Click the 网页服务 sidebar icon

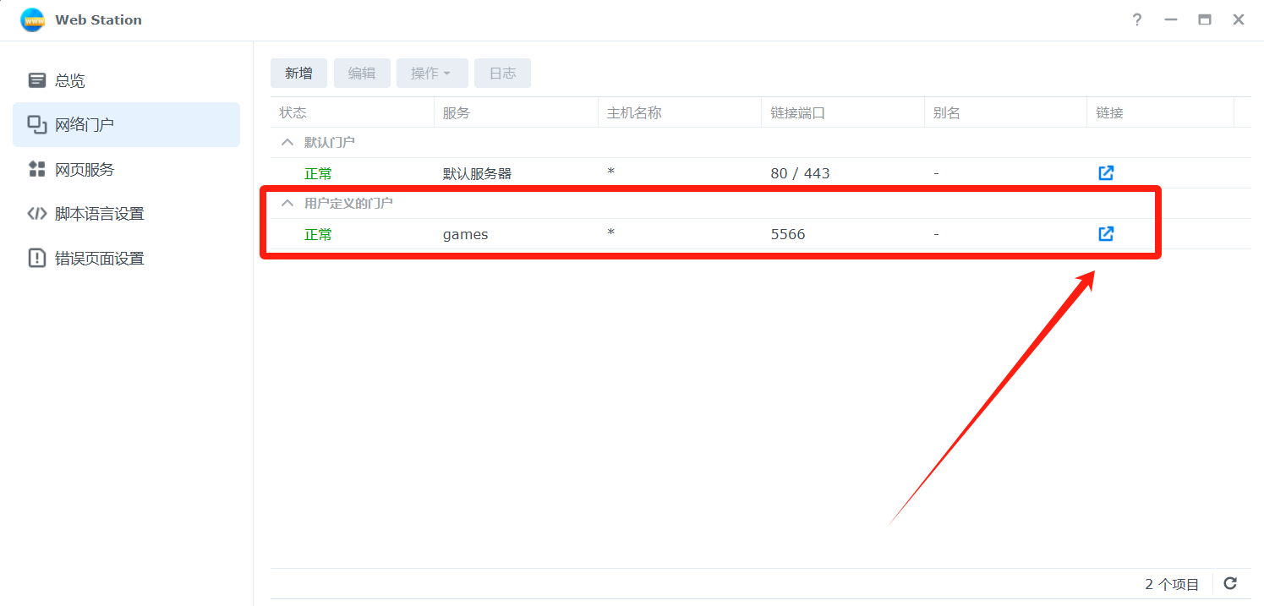37,169
